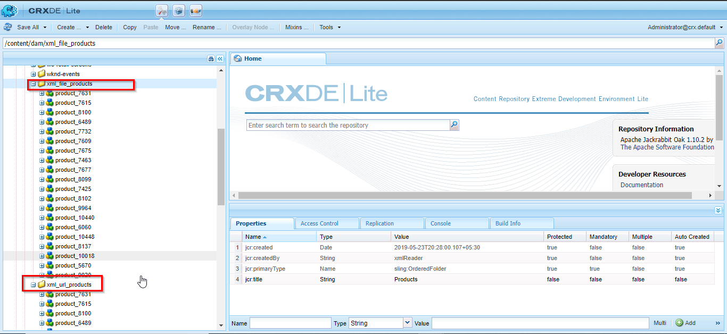Open the Documentation link under Developer Resources
727x334 pixels.
click(642, 185)
